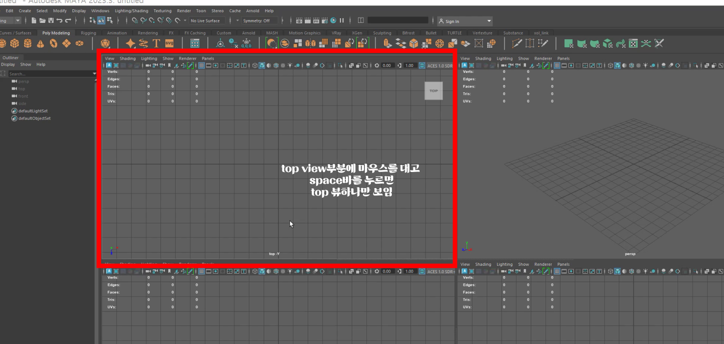This screenshot has height=344, width=724.
Task: Open the No Live Surface dropdown
Action: click(x=207, y=21)
